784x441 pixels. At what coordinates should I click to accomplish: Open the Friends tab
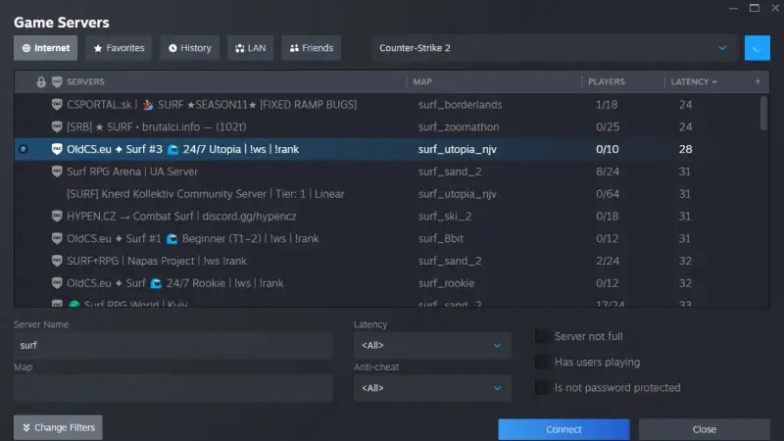[x=311, y=48]
